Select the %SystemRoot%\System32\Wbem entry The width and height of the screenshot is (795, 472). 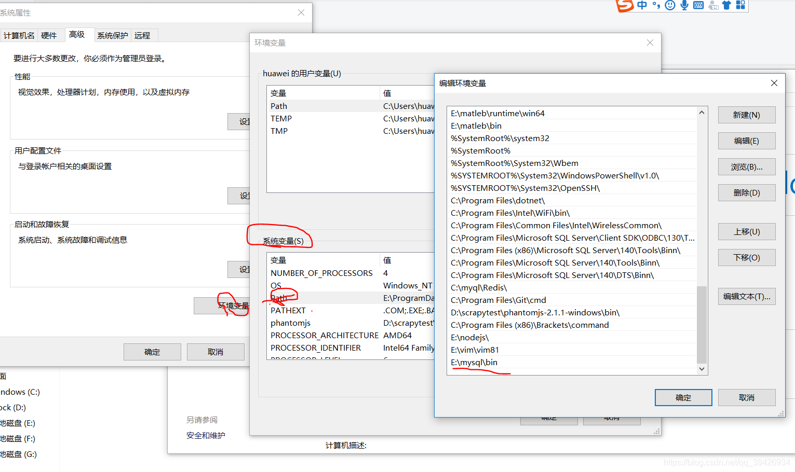pyautogui.click(x=572, y=163)
